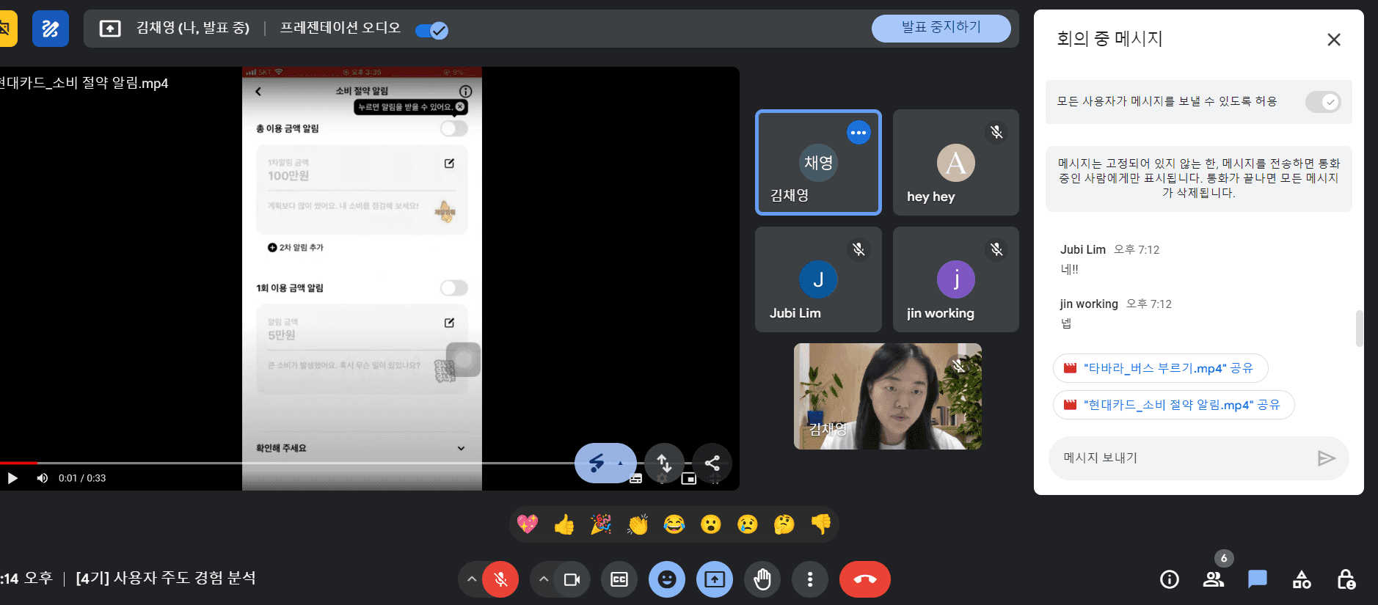
Task: Send the clapping hands reaction
Action: (638, 524)
